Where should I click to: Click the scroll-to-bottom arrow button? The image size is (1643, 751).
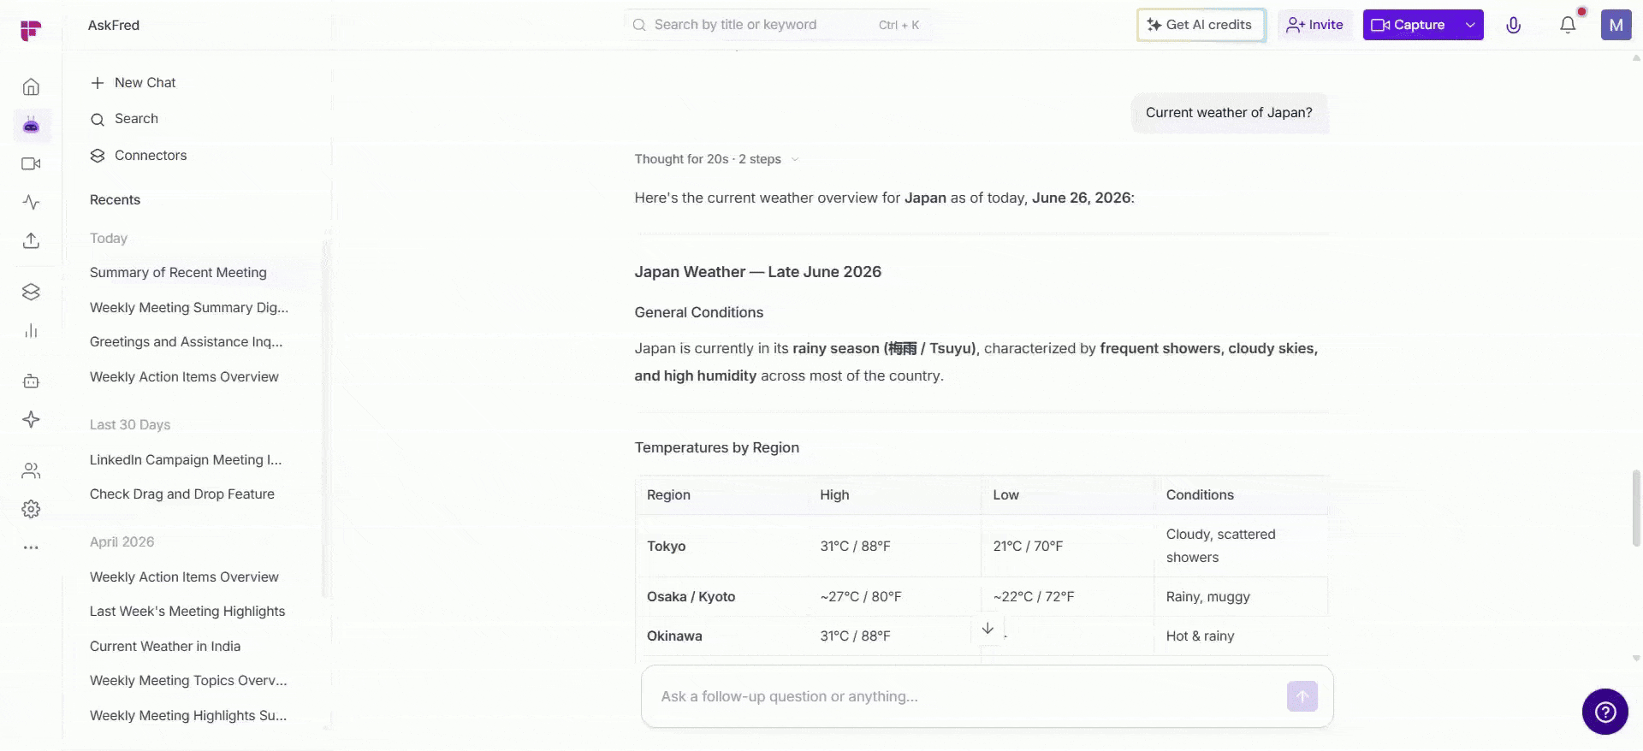click(x=988, y=629)
